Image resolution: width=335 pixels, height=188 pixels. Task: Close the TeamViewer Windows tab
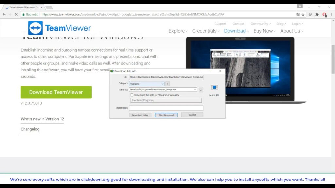coord(41,8)
